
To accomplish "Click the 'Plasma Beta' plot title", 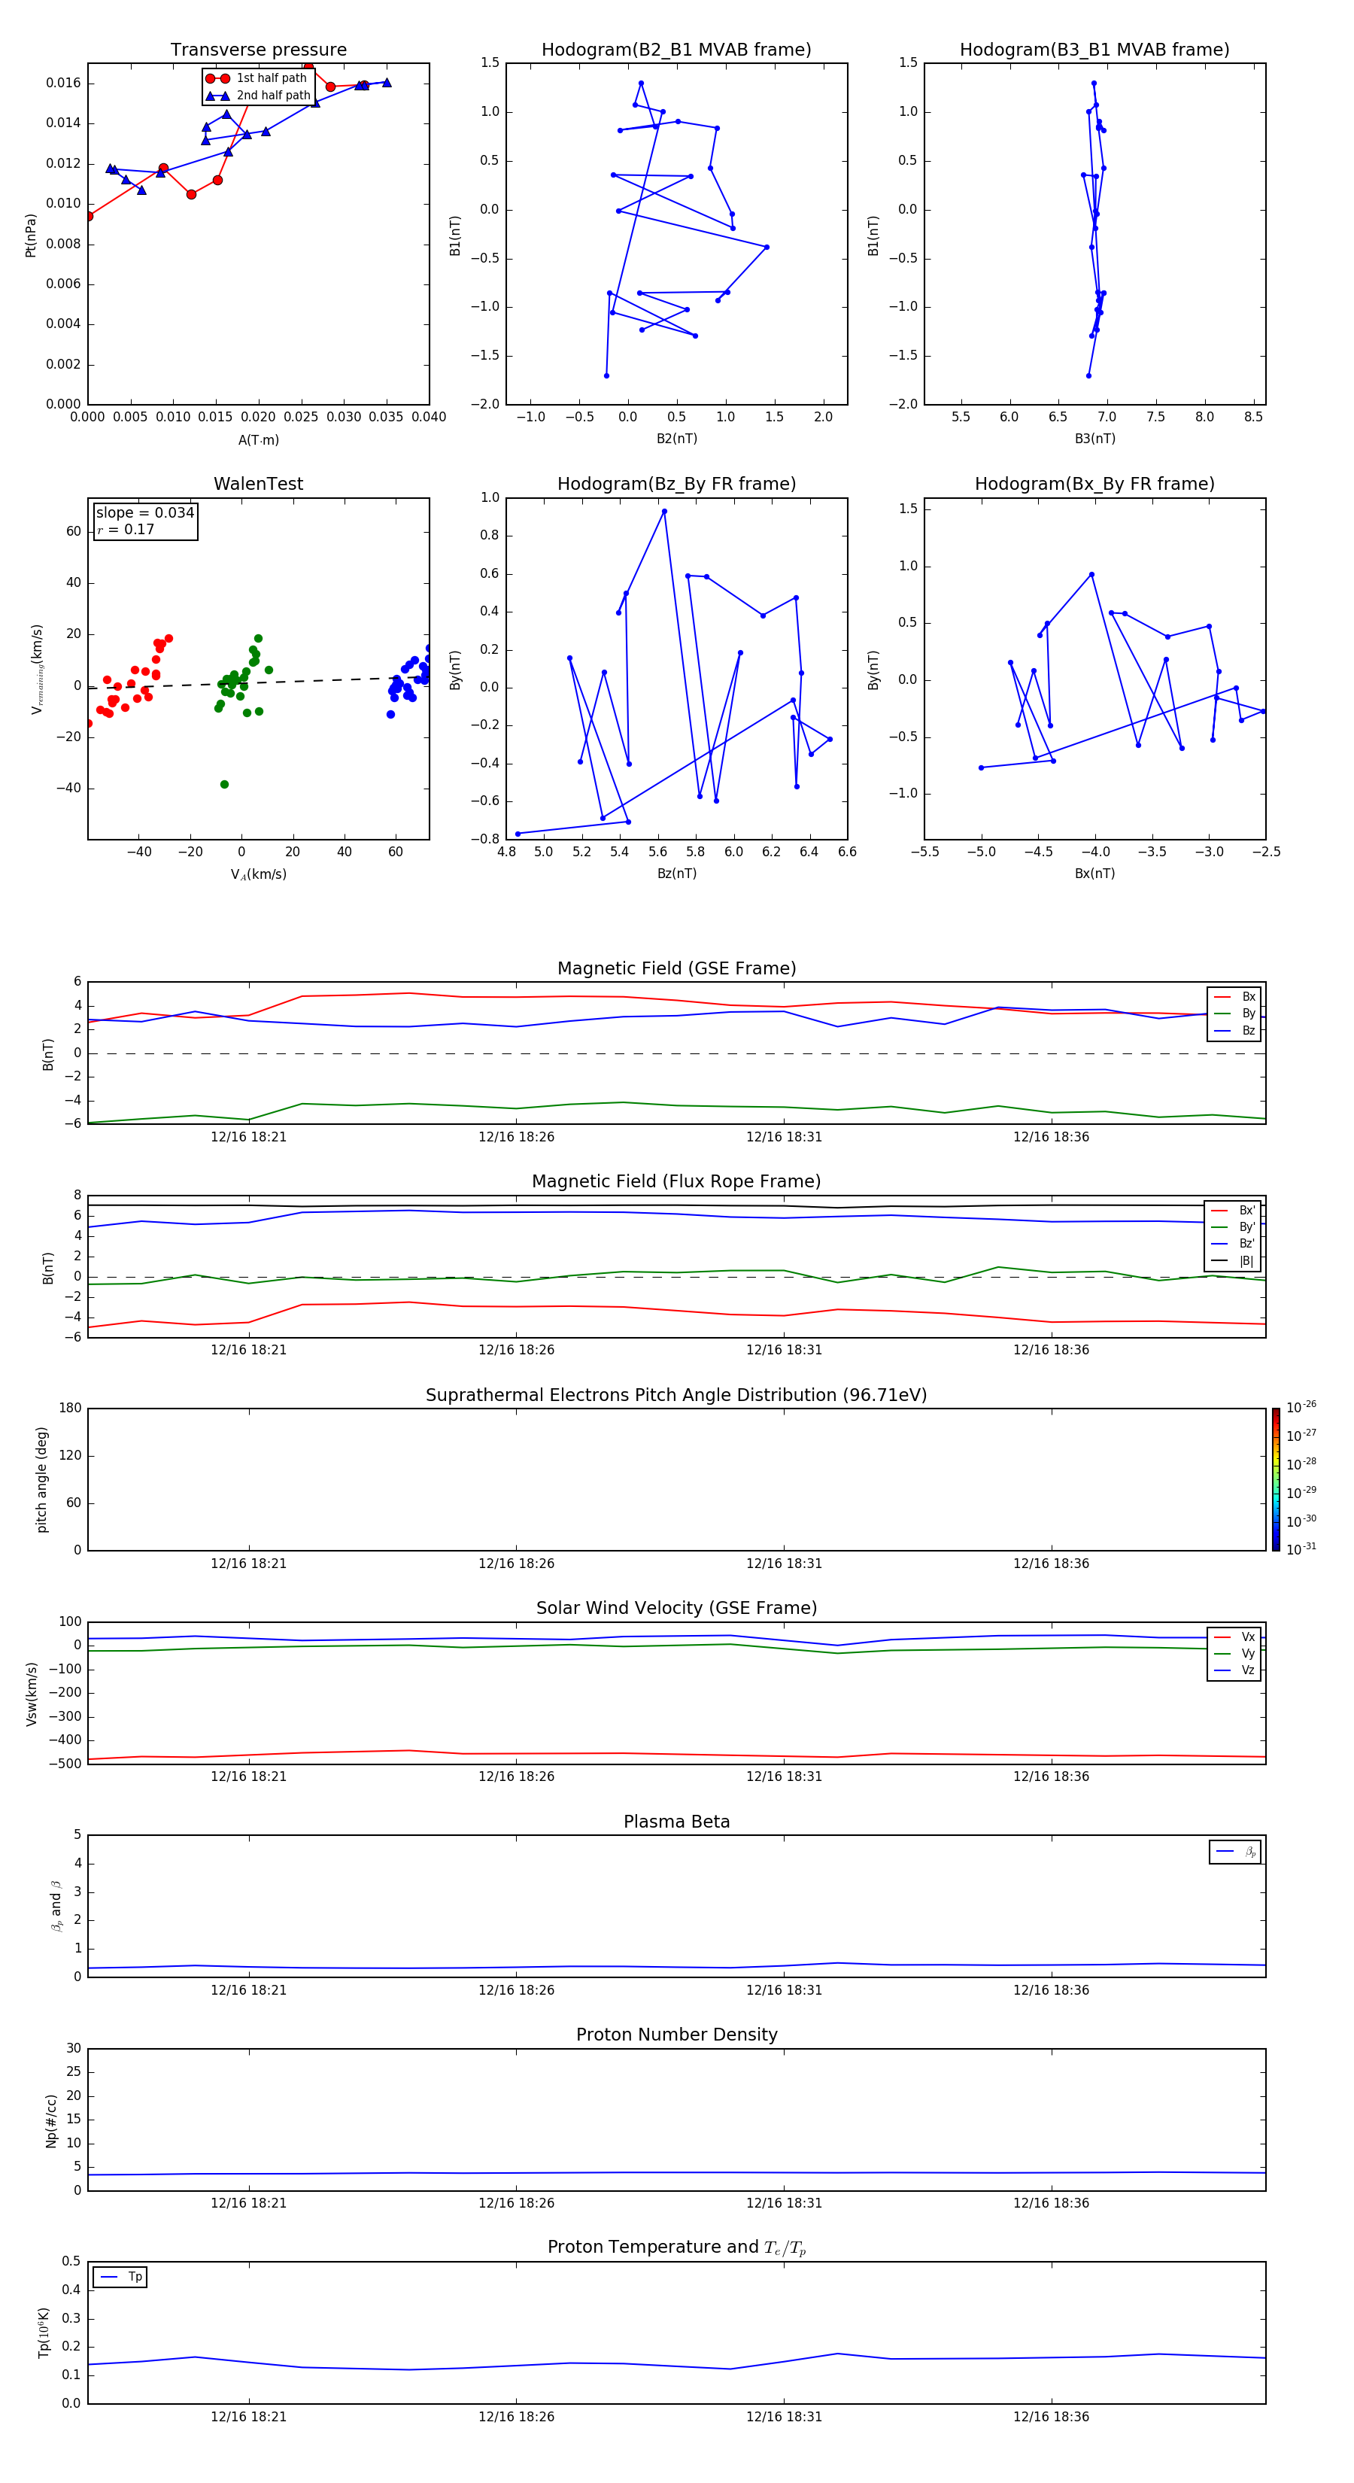I will [676, 1822].
